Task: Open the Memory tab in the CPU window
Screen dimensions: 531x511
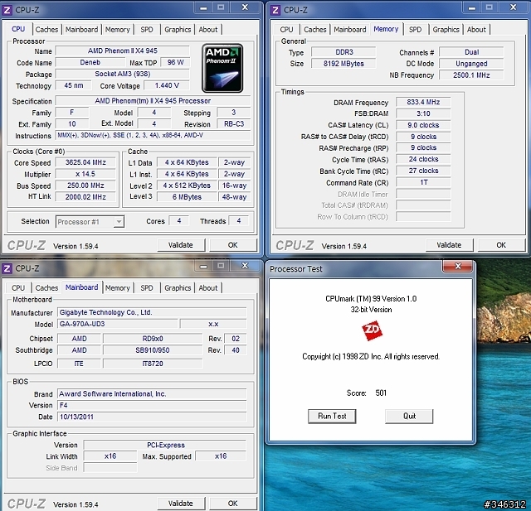Action: pyautogui.click(x=118, y=30)
